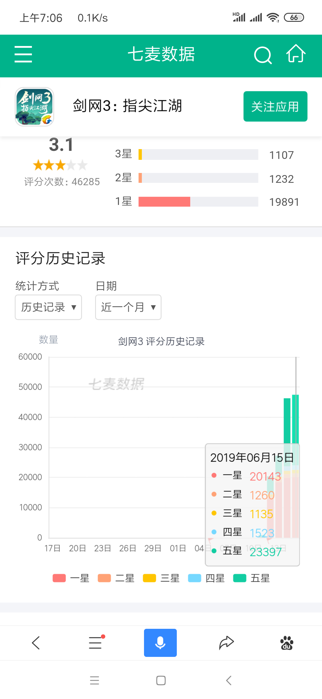The height and width of the screenshot is (699, 322).
Task: Tap system home square button
Action: tap(161, 680)
